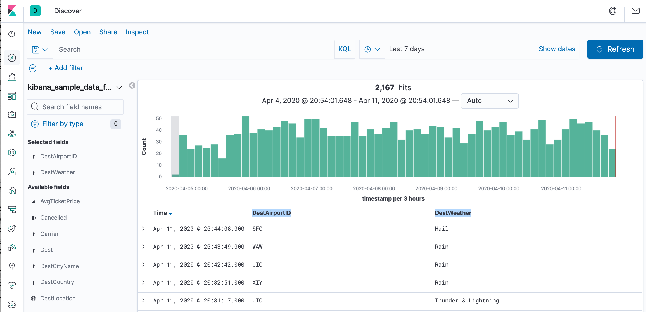This screenshot has height=312, width=646.
Task: Click the DestWeather column header
Action: click(453, 213)
